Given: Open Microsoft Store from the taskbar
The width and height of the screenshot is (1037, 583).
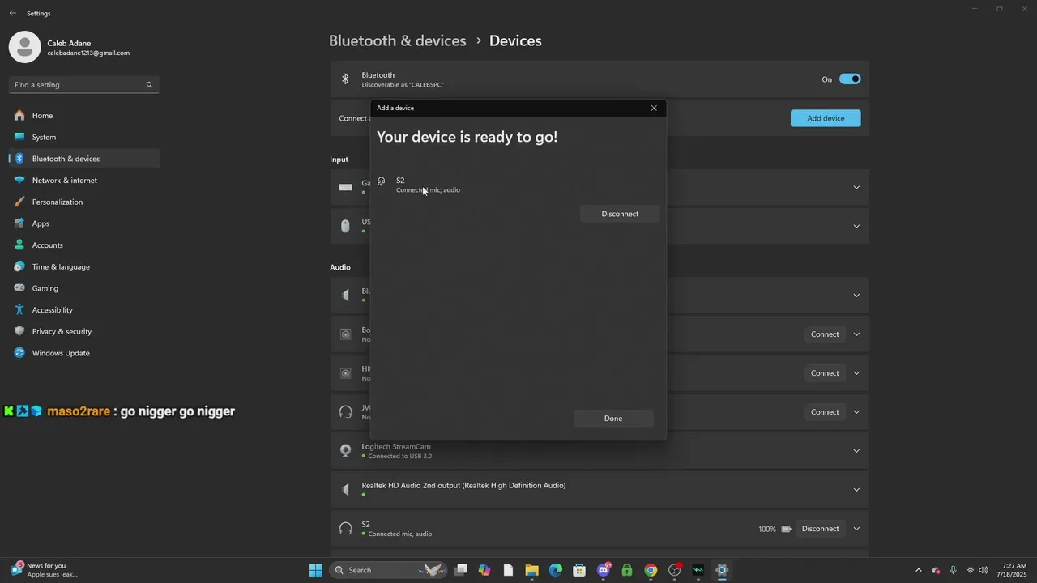Looking at the screenshot, I should [x=579, y=570].
